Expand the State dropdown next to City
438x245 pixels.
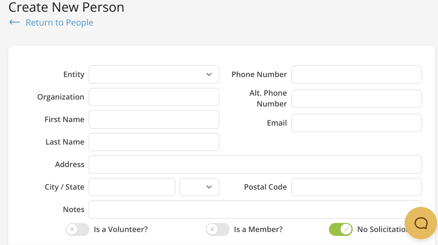click(199, 187)
